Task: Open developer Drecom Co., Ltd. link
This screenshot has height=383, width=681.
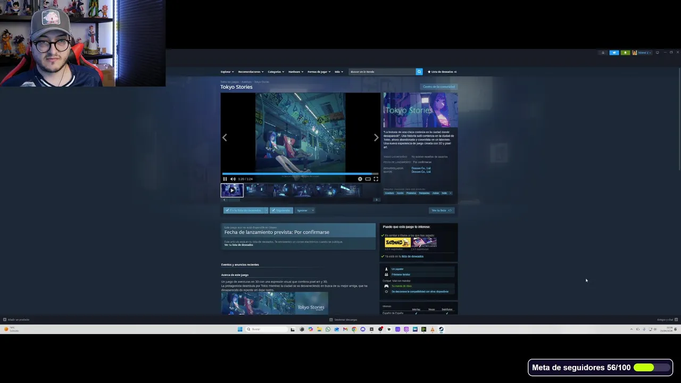Action: coord(421,168)
